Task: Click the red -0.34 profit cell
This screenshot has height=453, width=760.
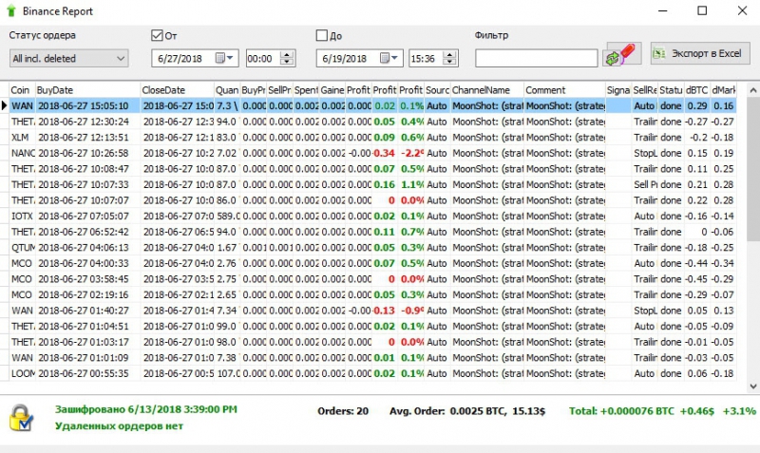Action: [x=384, y=153]
